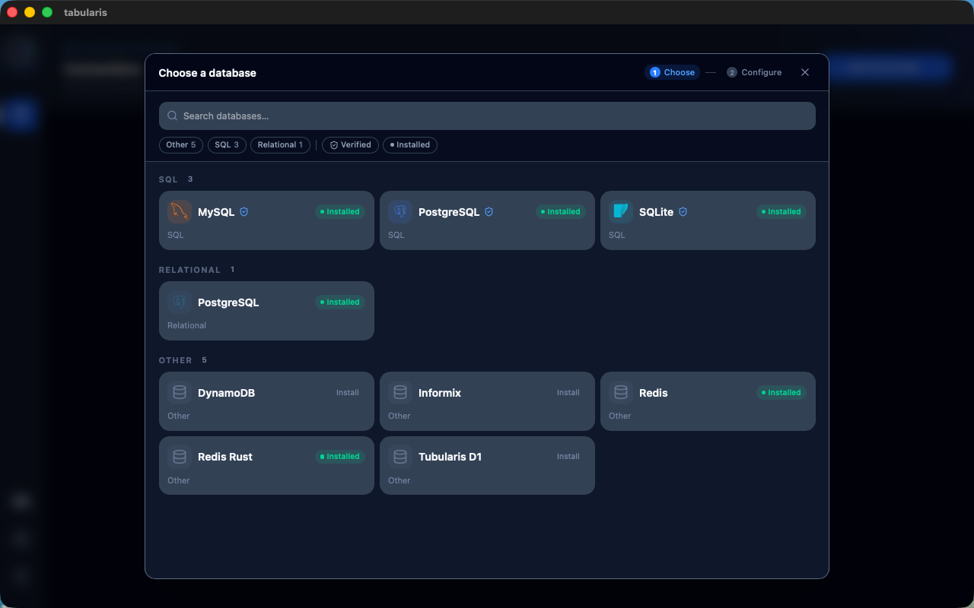Click the verified shield next to SQL PostgreSQL
Screen dimensions: 974x608
coord(489,212)
